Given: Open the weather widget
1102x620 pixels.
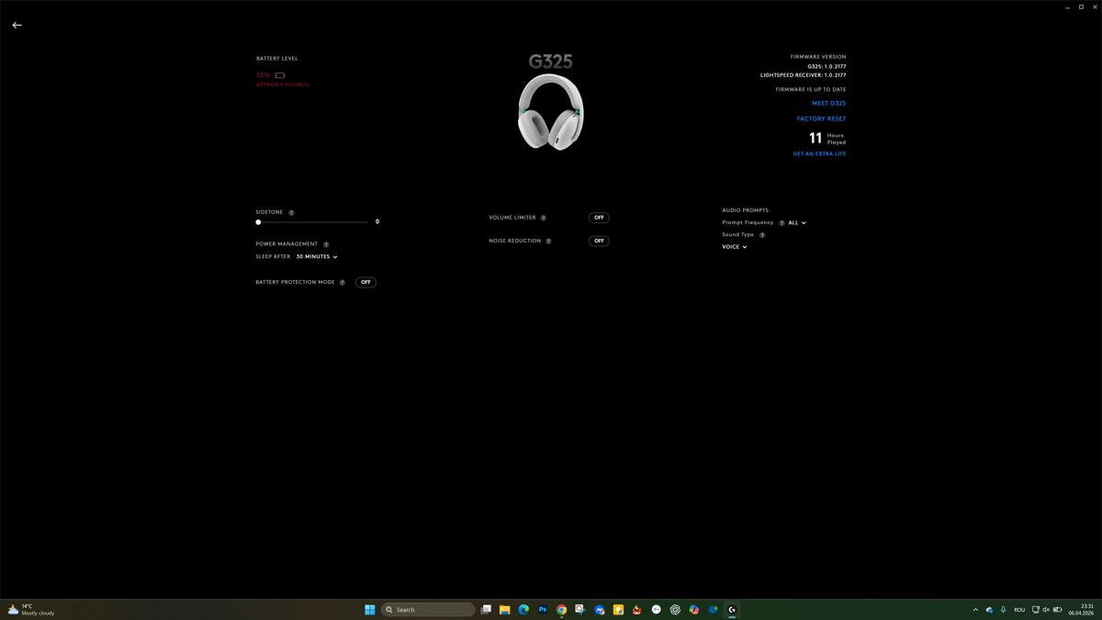Looking at the screenshot, I should click(x=32, y=610).
